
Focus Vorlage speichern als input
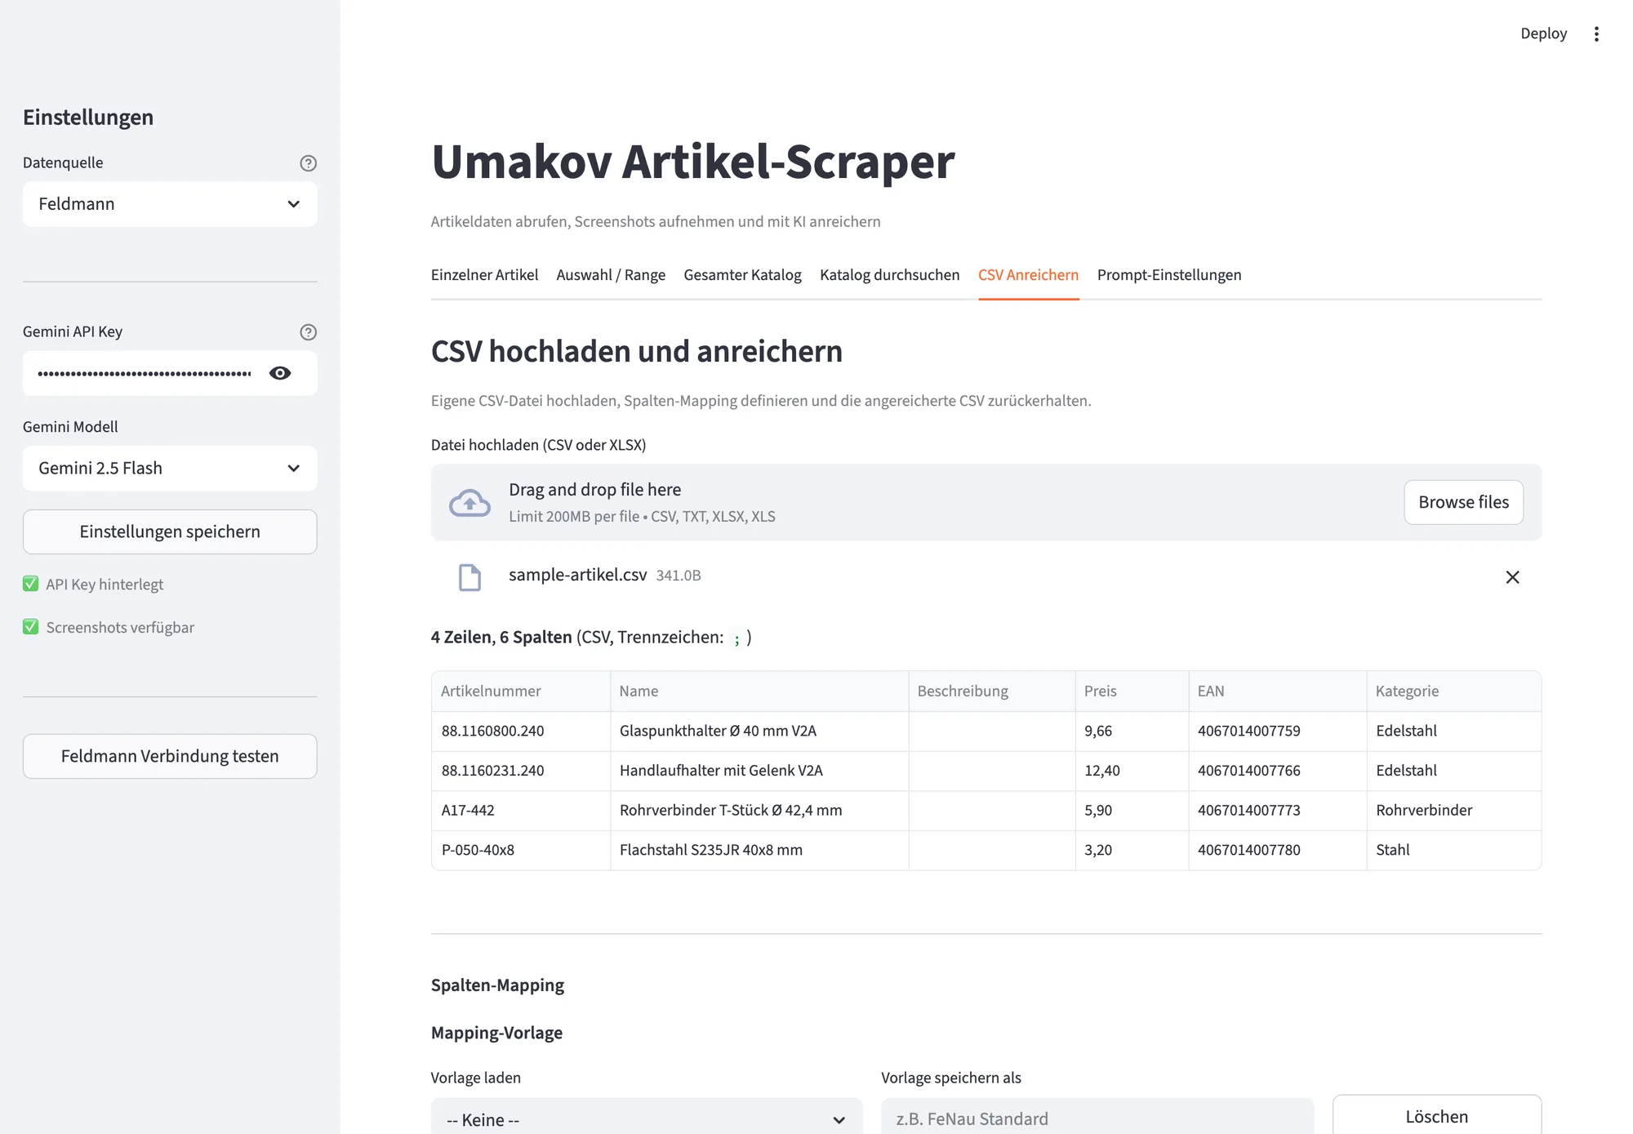pyautogui.click(x=1097, y=1118)
